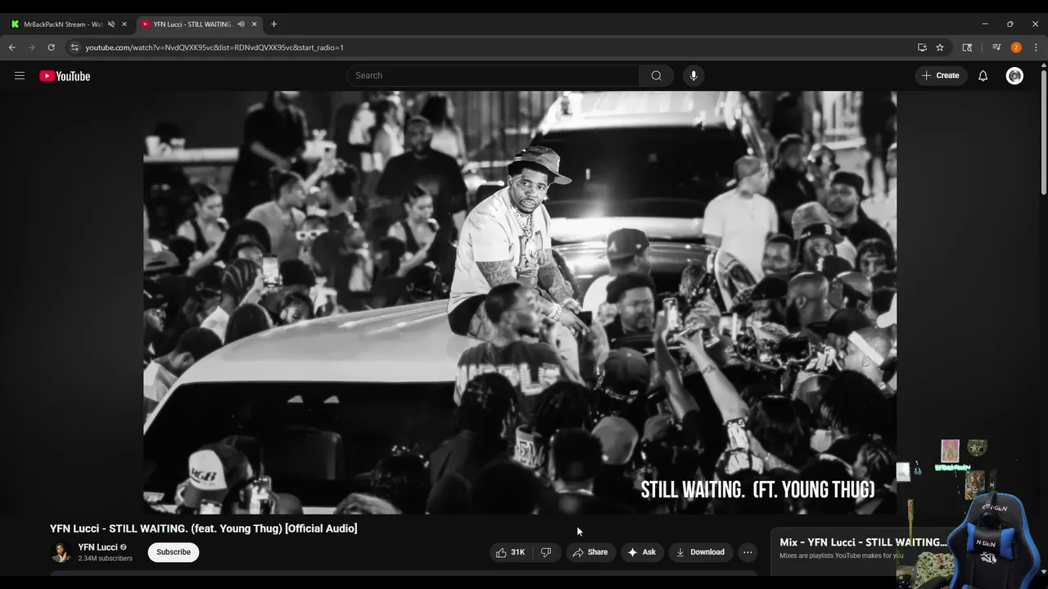Open the YouTube account avatar menu
This screenshot has width=1048, height=589.
pyautogui.click(x=1014, y=76)
